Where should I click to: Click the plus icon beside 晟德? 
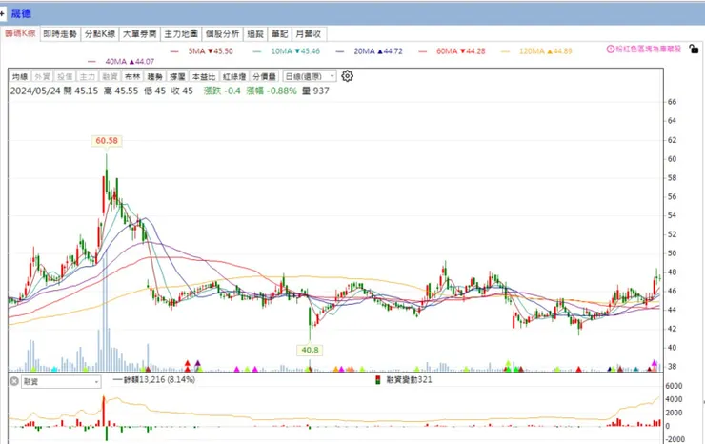(2, 13)
